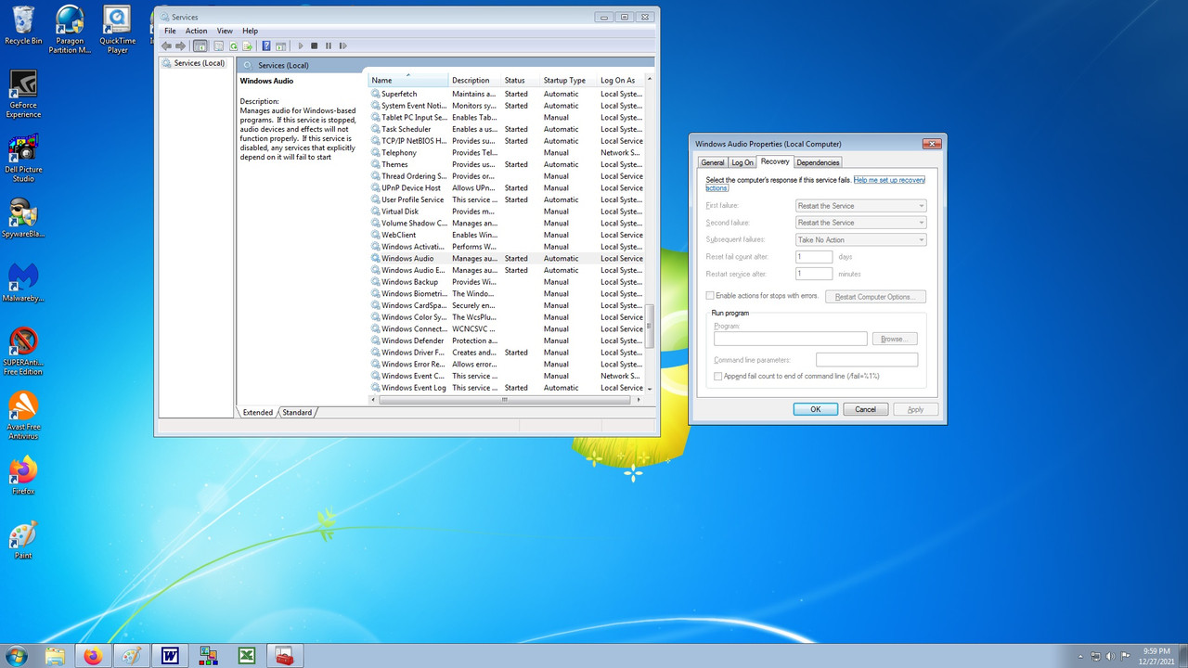Click the Windows Start orb

click(16, 656)
